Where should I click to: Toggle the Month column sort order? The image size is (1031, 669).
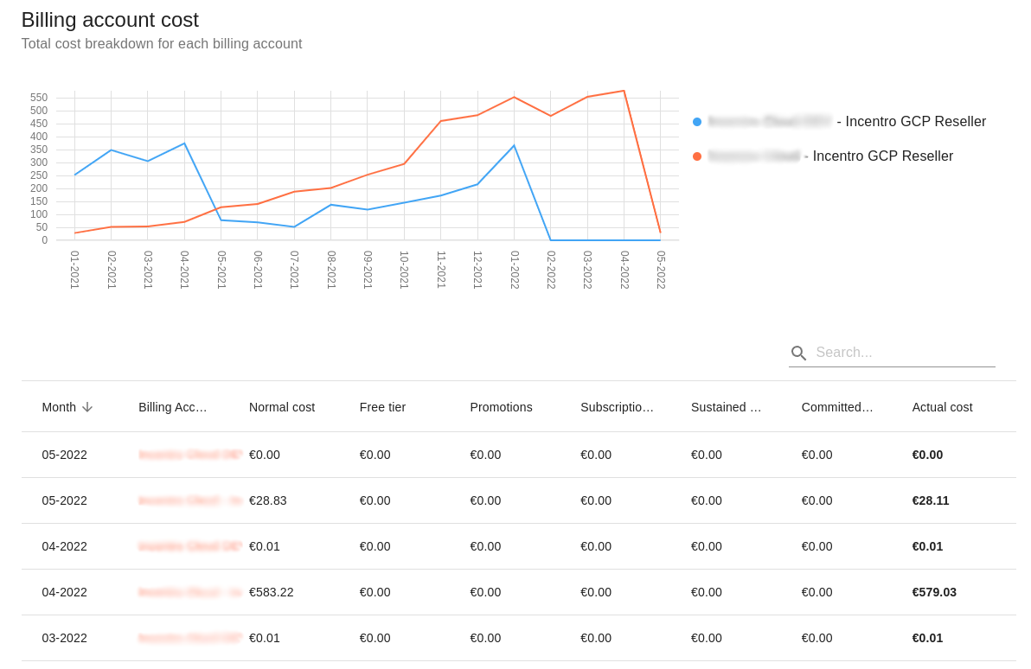[x=59, y=406]
